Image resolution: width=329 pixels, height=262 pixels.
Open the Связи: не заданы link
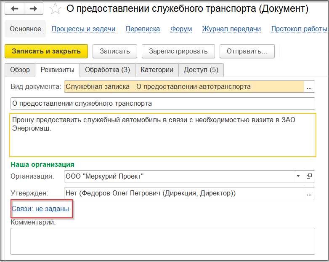coord(40,209)
